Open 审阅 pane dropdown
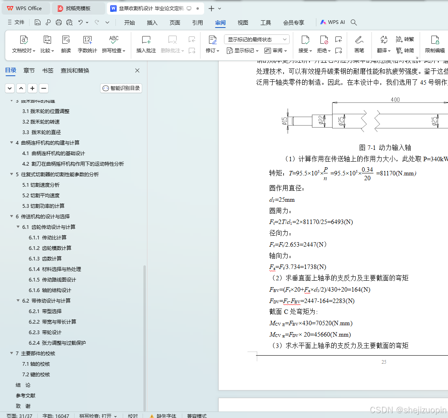 (x=276, y=51)
